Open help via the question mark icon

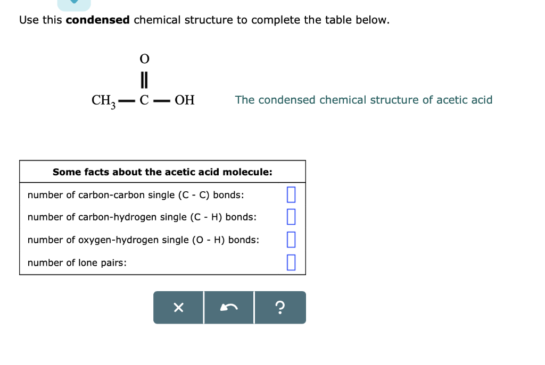click(280, 307)
